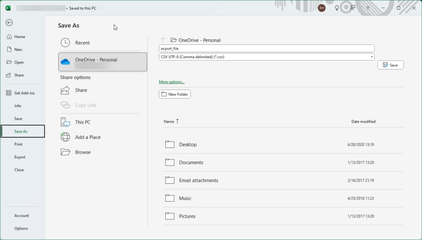Click the Save button
The width and height of the screenshot is (422, 240).
coord(391,65)
